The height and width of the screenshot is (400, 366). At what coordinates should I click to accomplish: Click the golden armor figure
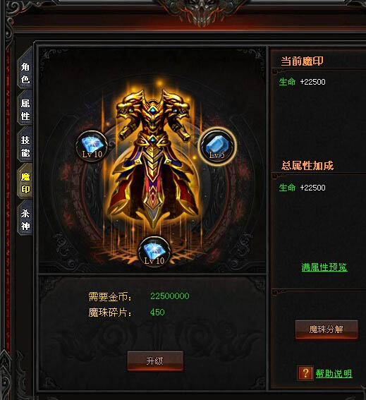pos(154,156)
